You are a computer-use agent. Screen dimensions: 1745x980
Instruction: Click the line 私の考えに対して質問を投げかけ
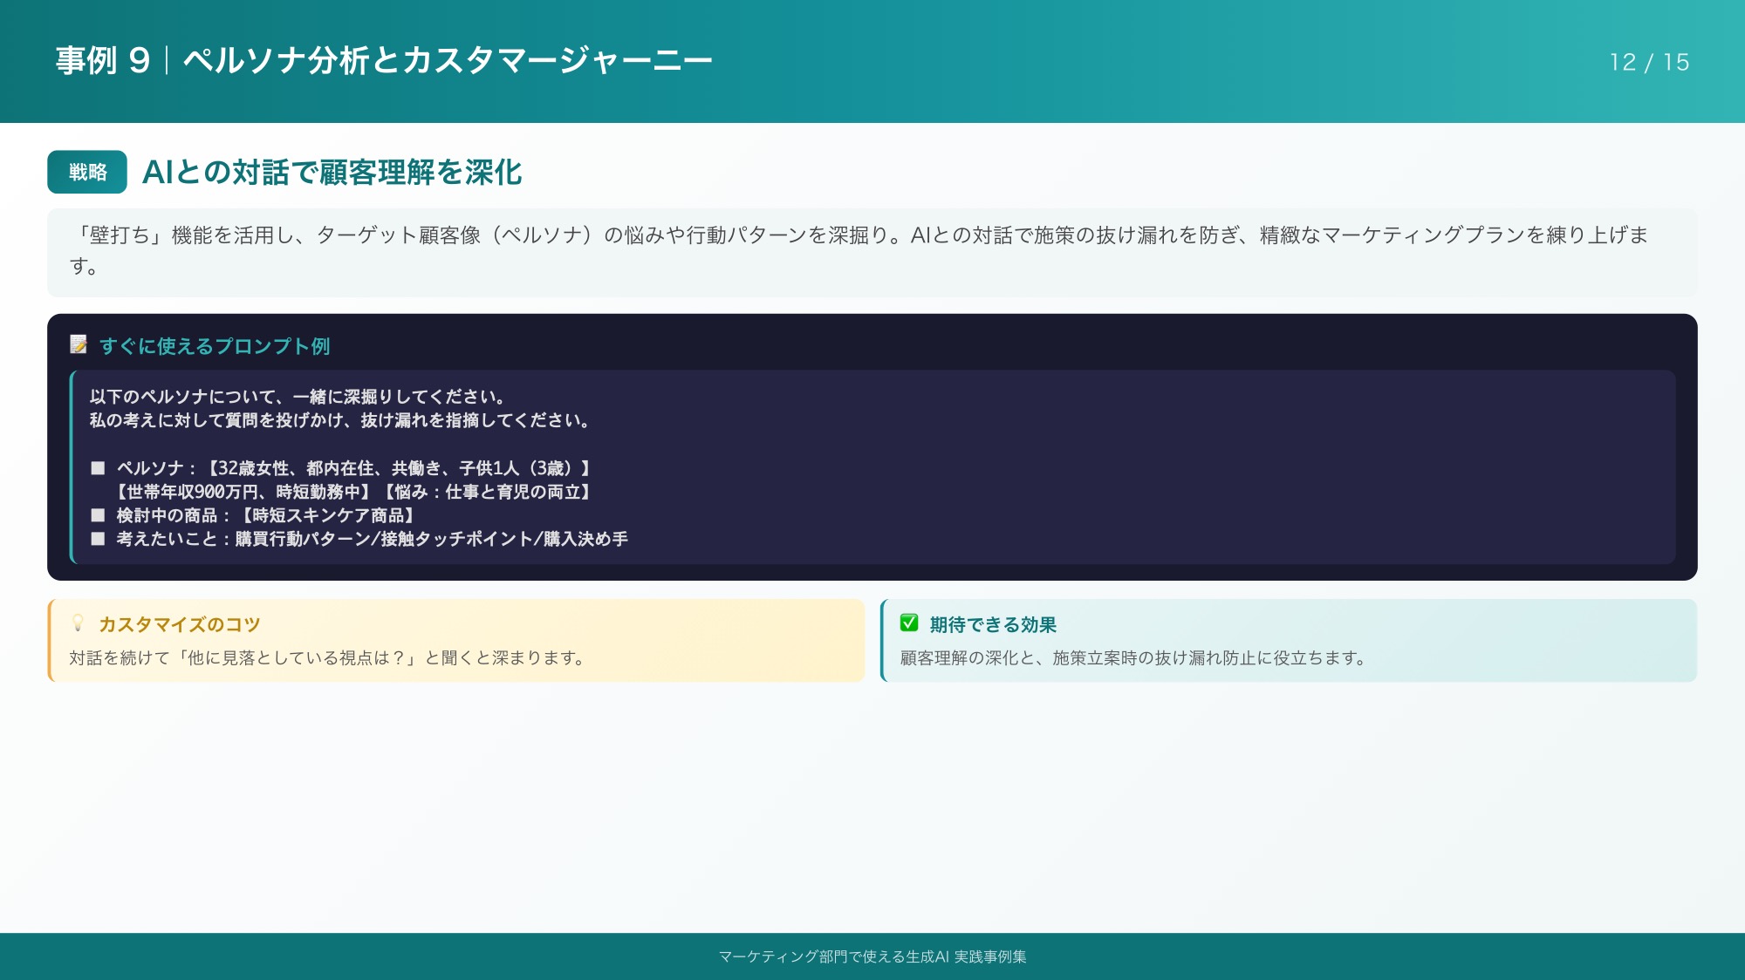tap(340, 420)
